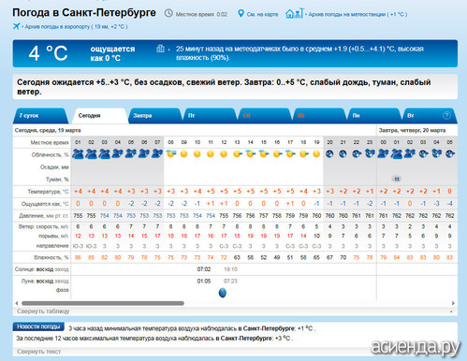Open См. на карте link

pos(262,14)
